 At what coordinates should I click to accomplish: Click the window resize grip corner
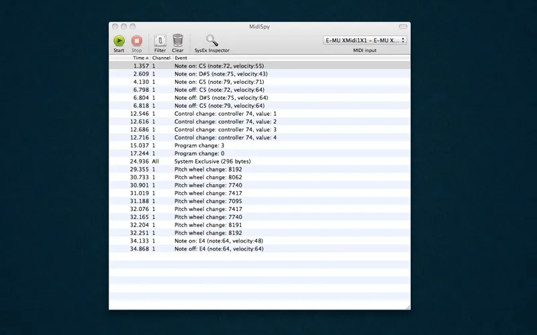tap(407, 306)
